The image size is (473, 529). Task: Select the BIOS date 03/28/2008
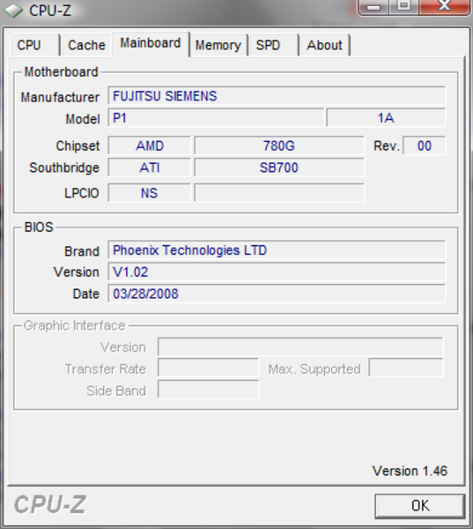tap(277, 294)
